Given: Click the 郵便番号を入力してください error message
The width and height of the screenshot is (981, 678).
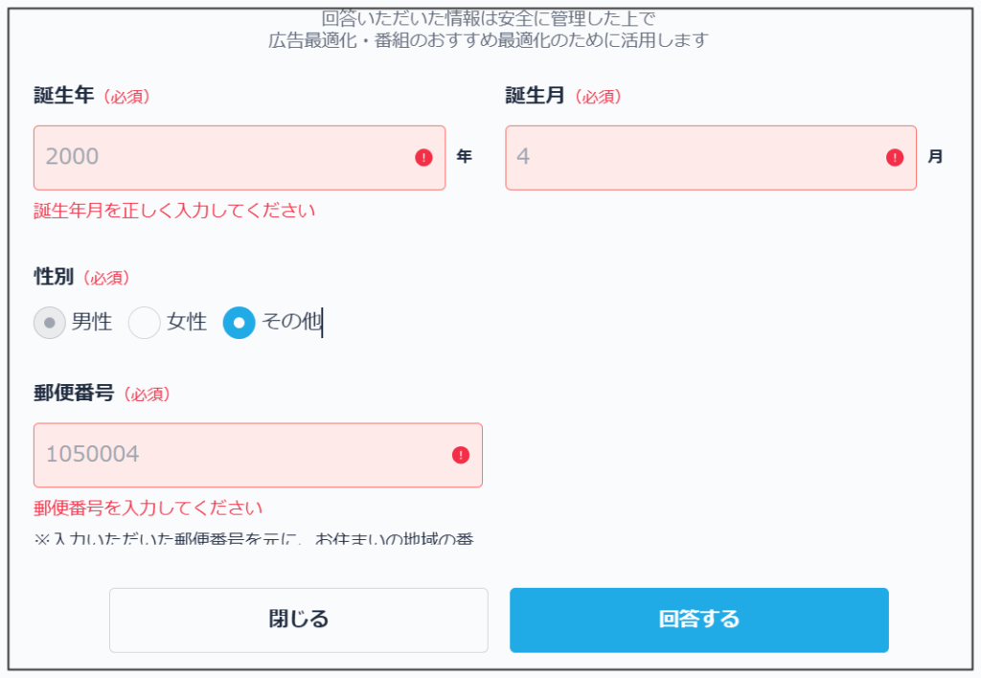Looking at the screenshot, I should [148, 508].
